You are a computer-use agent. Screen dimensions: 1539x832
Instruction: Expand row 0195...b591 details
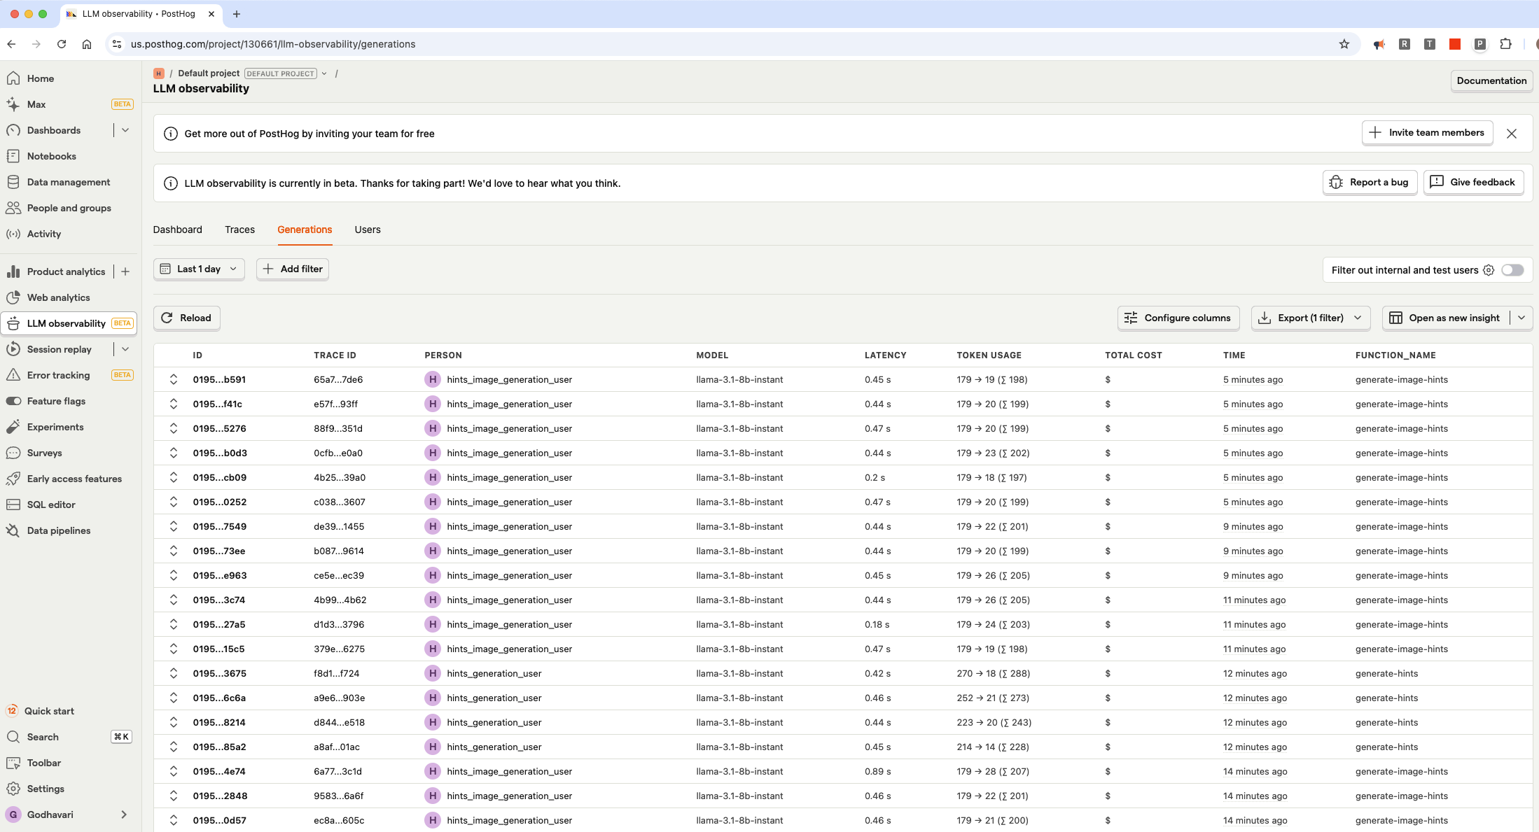[x=174, y=379]
